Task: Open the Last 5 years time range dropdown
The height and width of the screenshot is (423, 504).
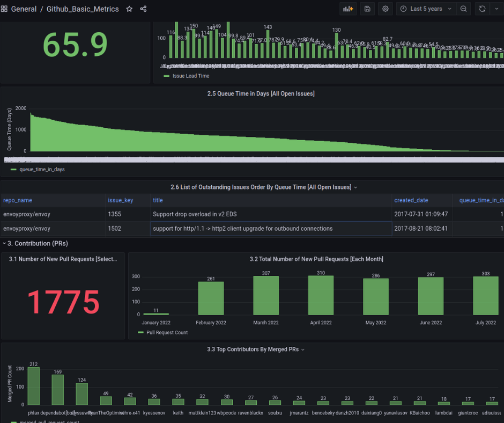Action: (x=426, y=9)
